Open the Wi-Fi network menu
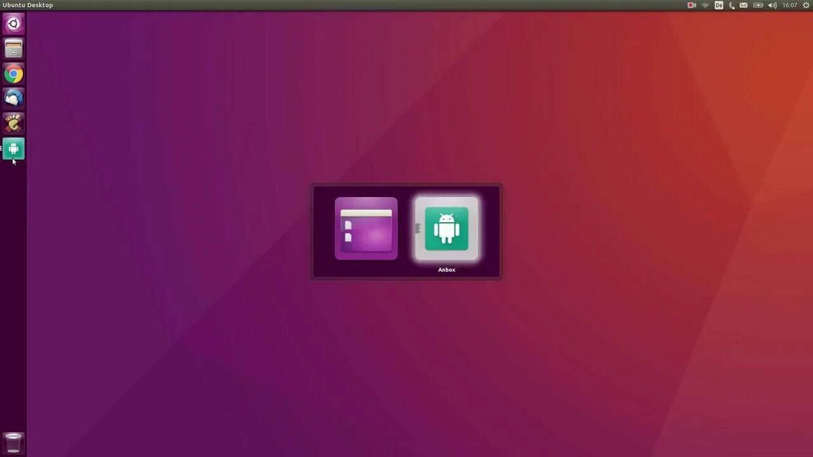This screenshot has height=457, width=813. point(705,5)
